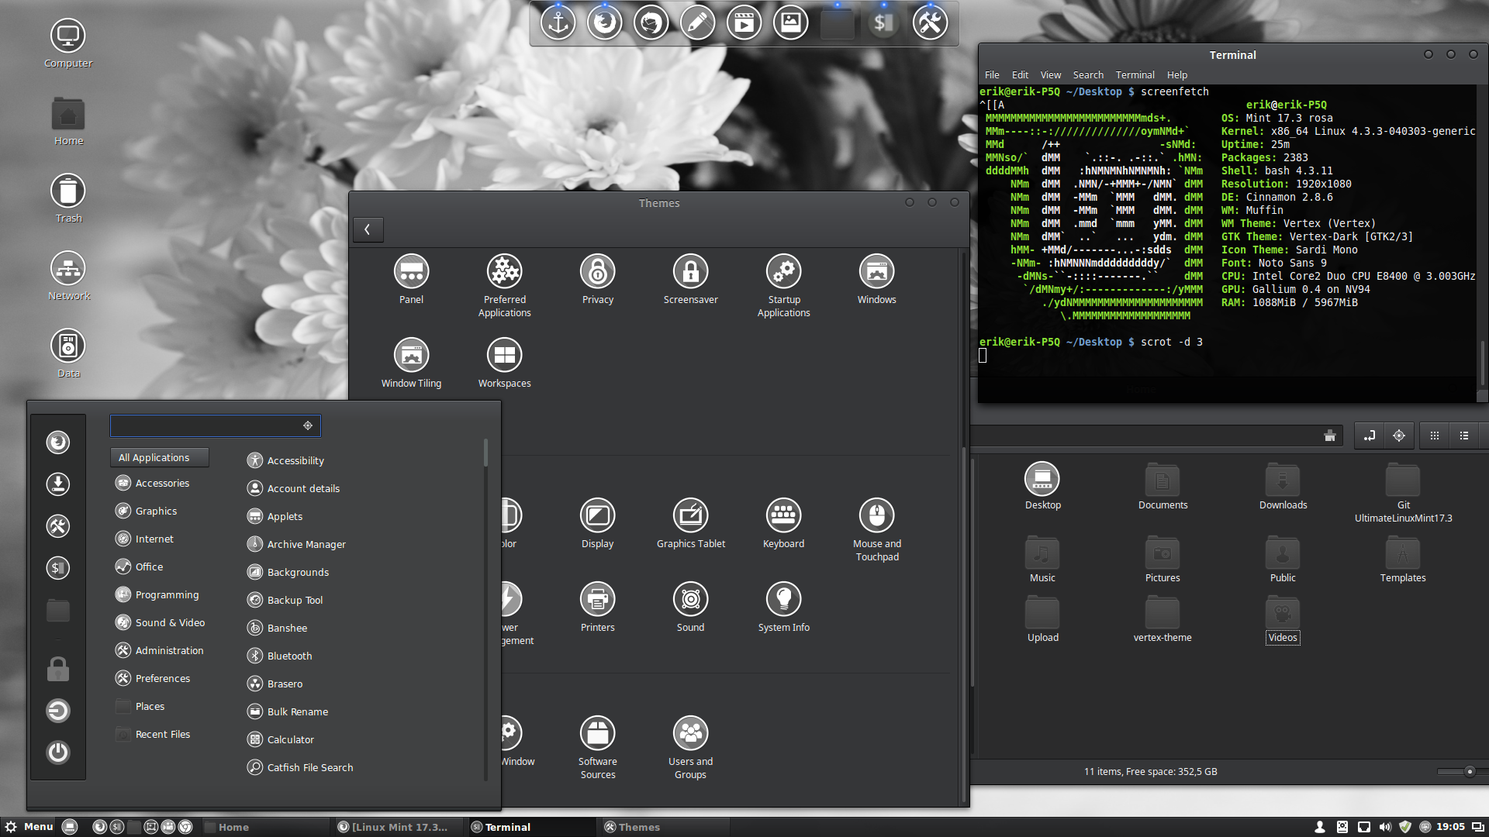Click the volume icon in the system tray
Viewport: 1489px width, 837px height.
pyautogui.click(x=1385, y=827)
